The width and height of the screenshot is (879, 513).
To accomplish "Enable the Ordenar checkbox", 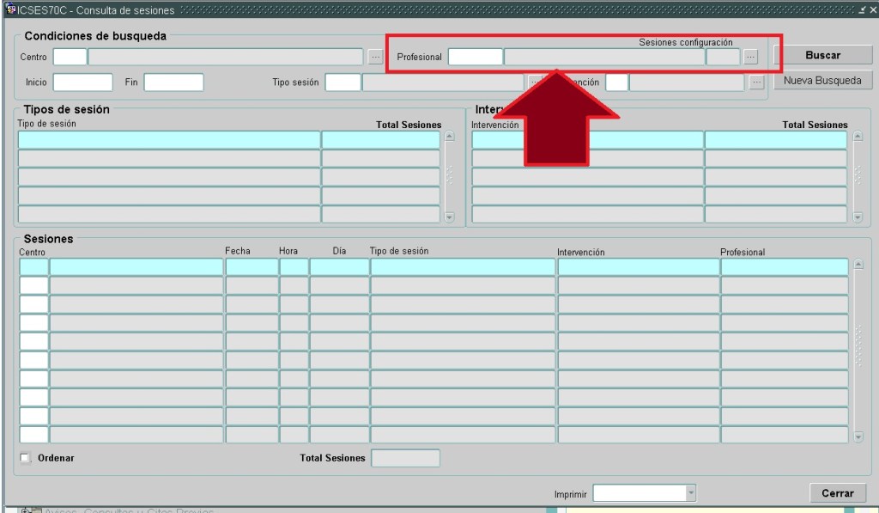I will tap(25, 458).
